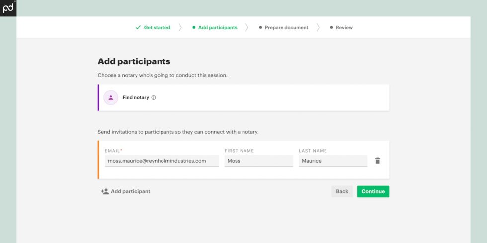This screenshot has width=487, height=243.
Task: Click the dot marker beside Review step
Action: (x=331, y=28)
